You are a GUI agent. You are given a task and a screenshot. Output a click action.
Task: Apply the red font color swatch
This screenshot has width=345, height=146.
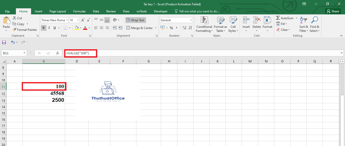85,28
